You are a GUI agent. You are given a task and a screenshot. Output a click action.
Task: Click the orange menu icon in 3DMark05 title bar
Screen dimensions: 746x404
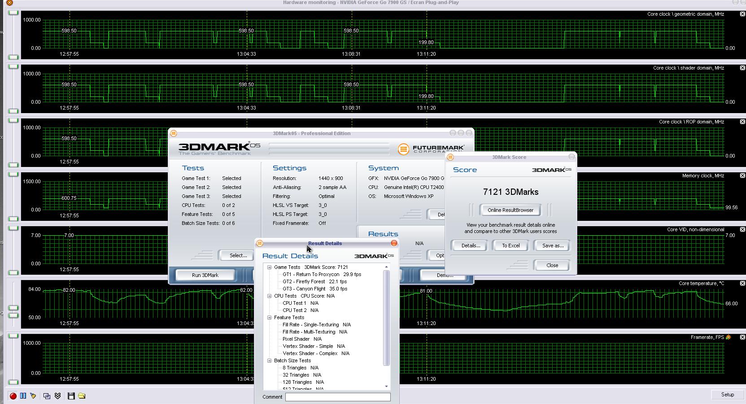(174, 133)
